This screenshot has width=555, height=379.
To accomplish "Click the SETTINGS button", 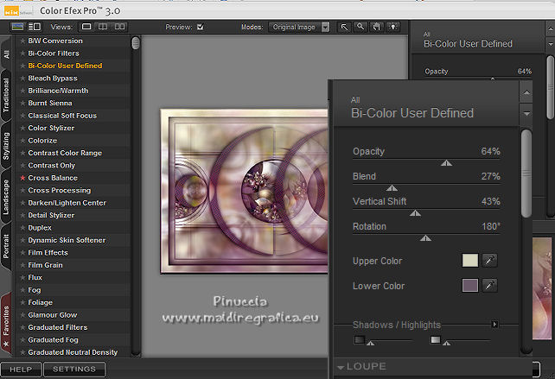I will pos(74,370).
